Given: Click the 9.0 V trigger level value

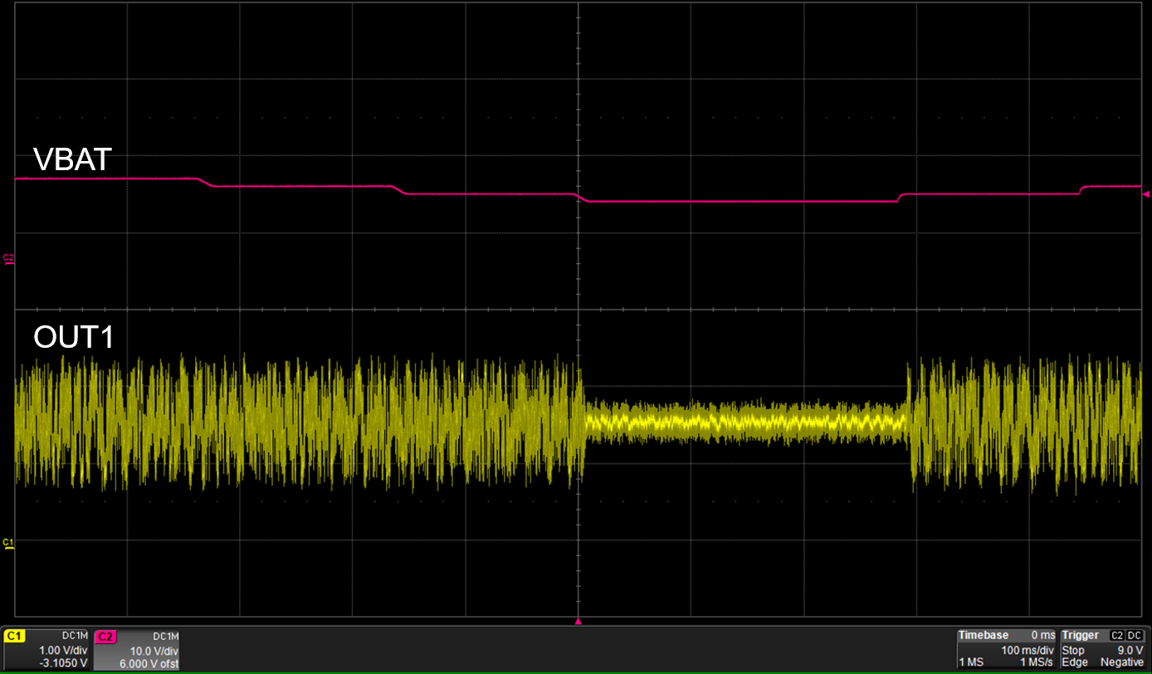Looking at the screenshot, I should point(1130,650).
